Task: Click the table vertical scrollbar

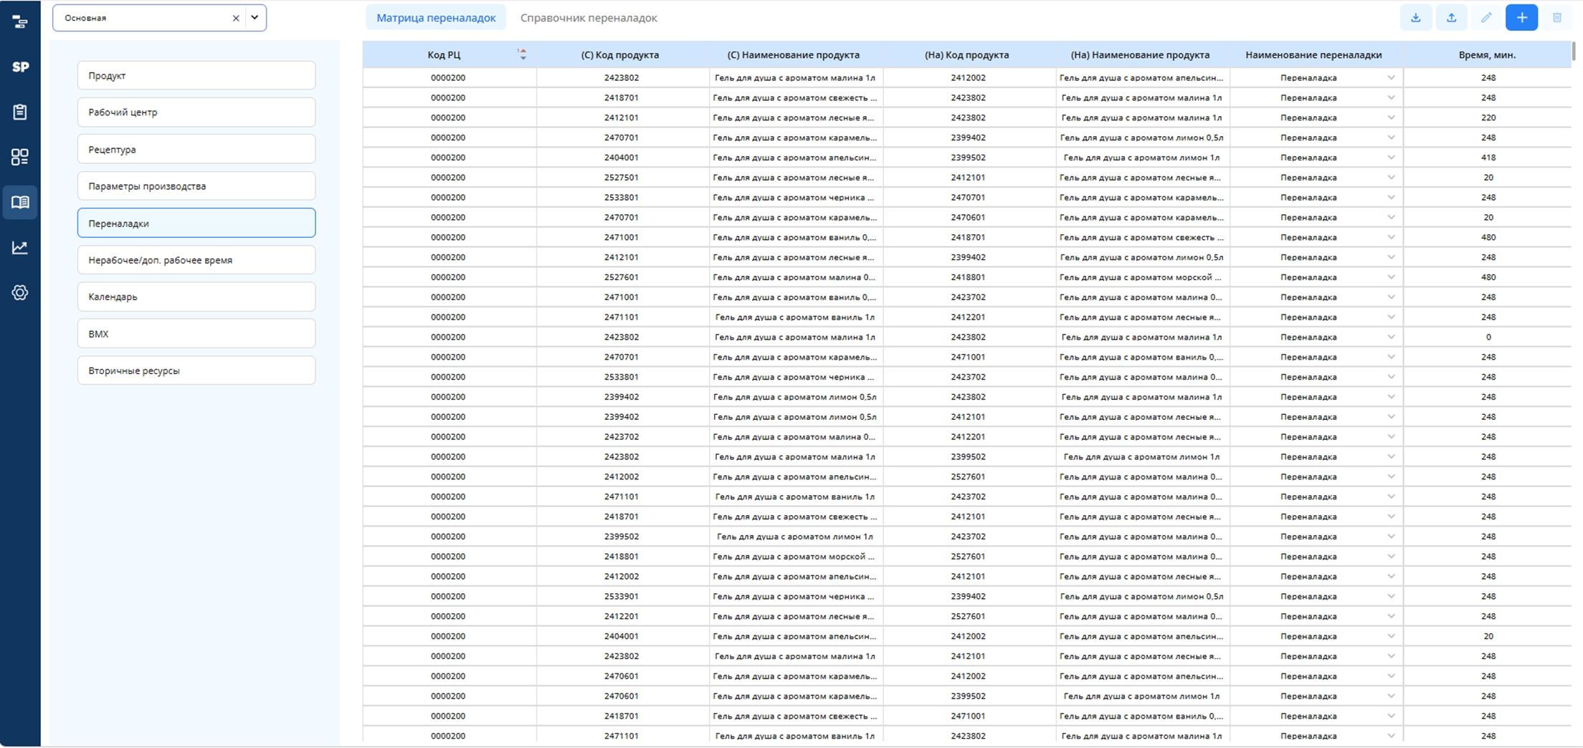Action: point(1573,50)
